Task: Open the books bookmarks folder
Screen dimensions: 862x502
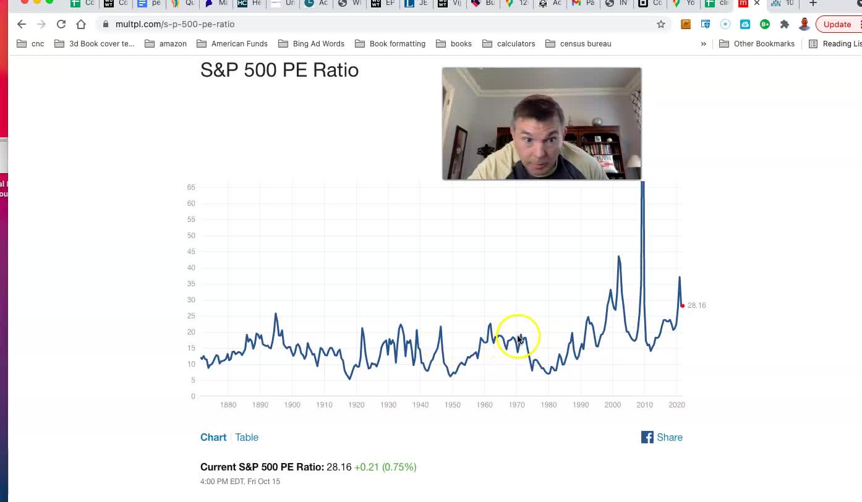Action: (x=454, y=44)
